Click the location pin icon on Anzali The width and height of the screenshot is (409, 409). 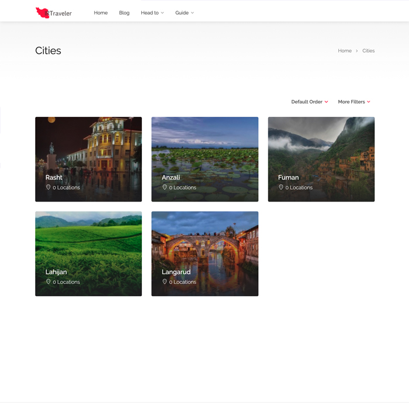[x=165, y=187]
